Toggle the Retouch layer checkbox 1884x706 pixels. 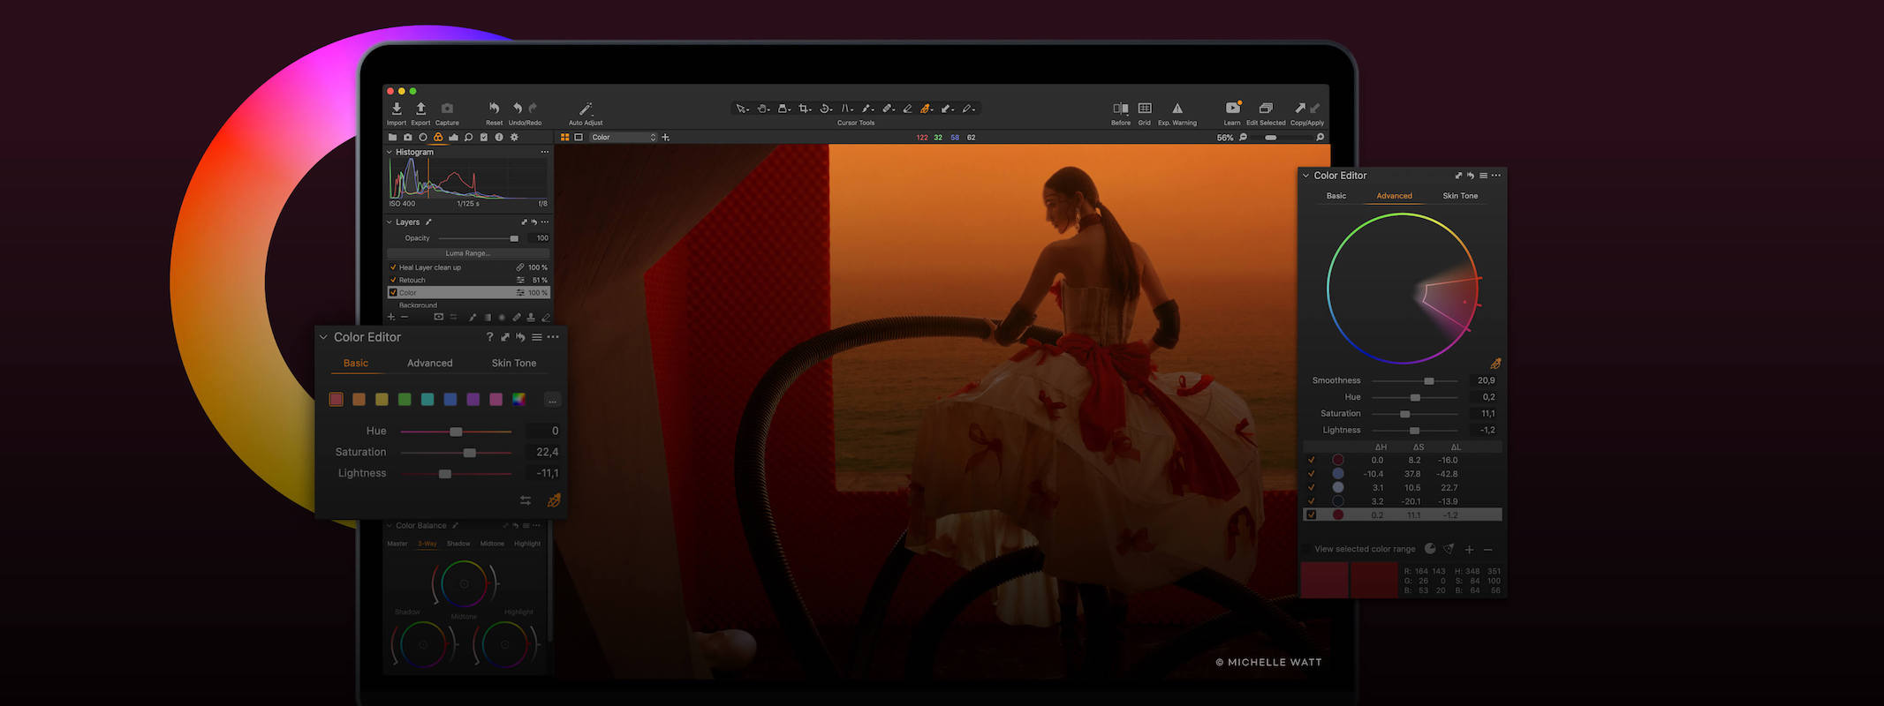(x=393, y=280)
